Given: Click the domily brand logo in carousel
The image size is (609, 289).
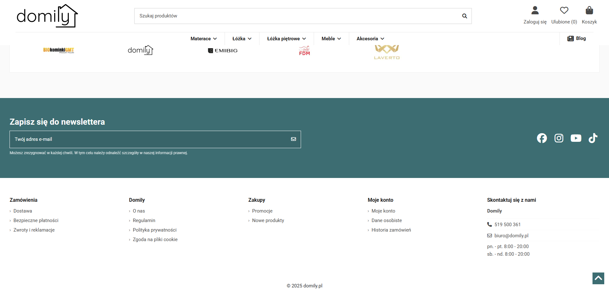Looking at the screenshot, I should pos(141,50).
